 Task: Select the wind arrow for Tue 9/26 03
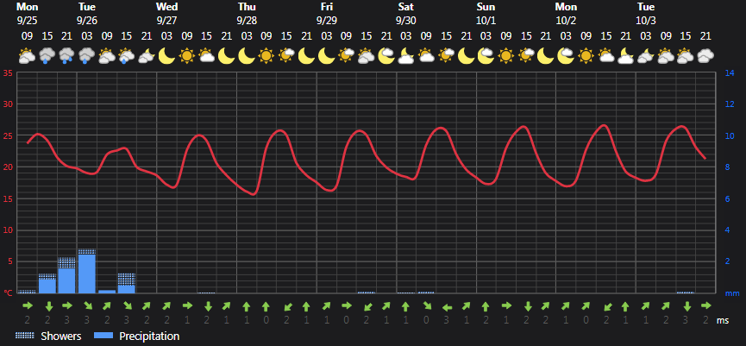point(88,305)
